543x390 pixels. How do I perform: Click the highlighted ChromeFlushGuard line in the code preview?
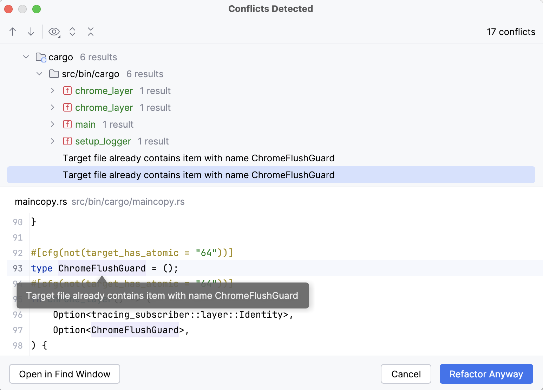point(102,268)
